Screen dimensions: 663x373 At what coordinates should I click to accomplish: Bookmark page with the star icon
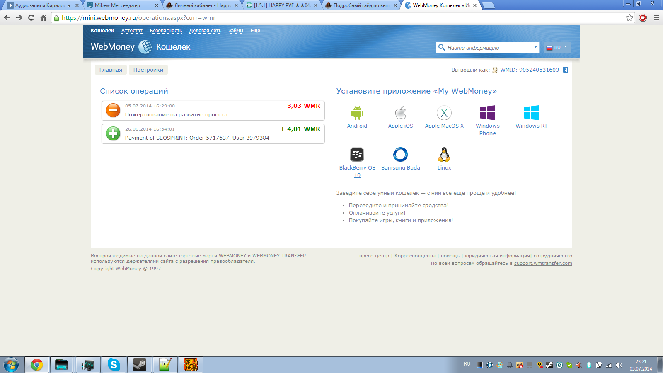(x=630, y=17)
